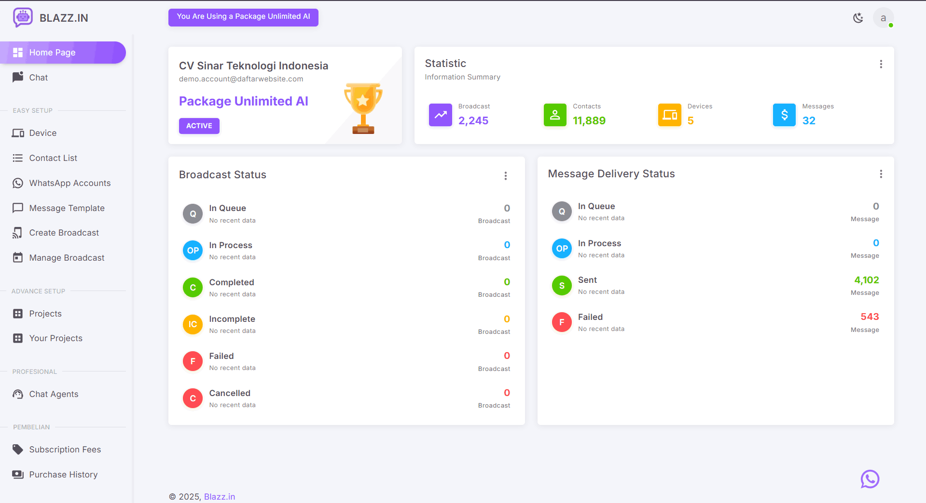The width and height of the screenshot is (926, 503).
Task: Open the Statistic card three-dot menu
Action: tap(881, 64)
